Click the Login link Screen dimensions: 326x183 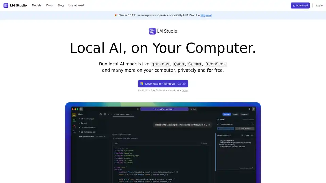(319, 5)
